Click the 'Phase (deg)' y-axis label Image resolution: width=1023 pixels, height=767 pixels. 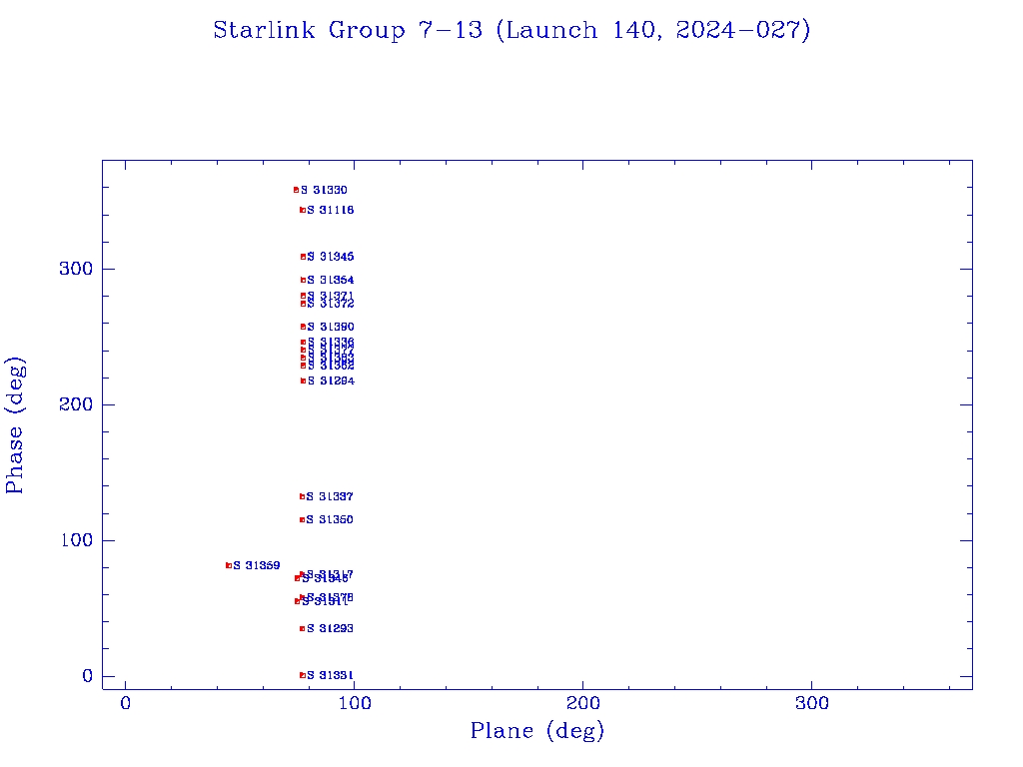pyautogui.click(x=14, y=425)
